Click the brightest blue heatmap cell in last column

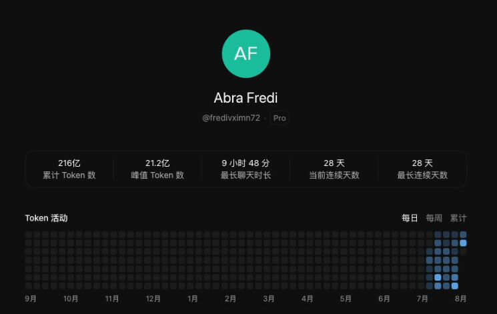tap(463, 243)
